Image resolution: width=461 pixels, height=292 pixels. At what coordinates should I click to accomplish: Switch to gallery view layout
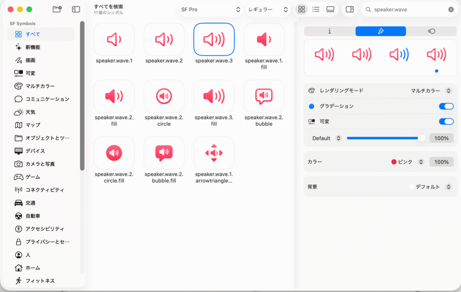(330, 9)
